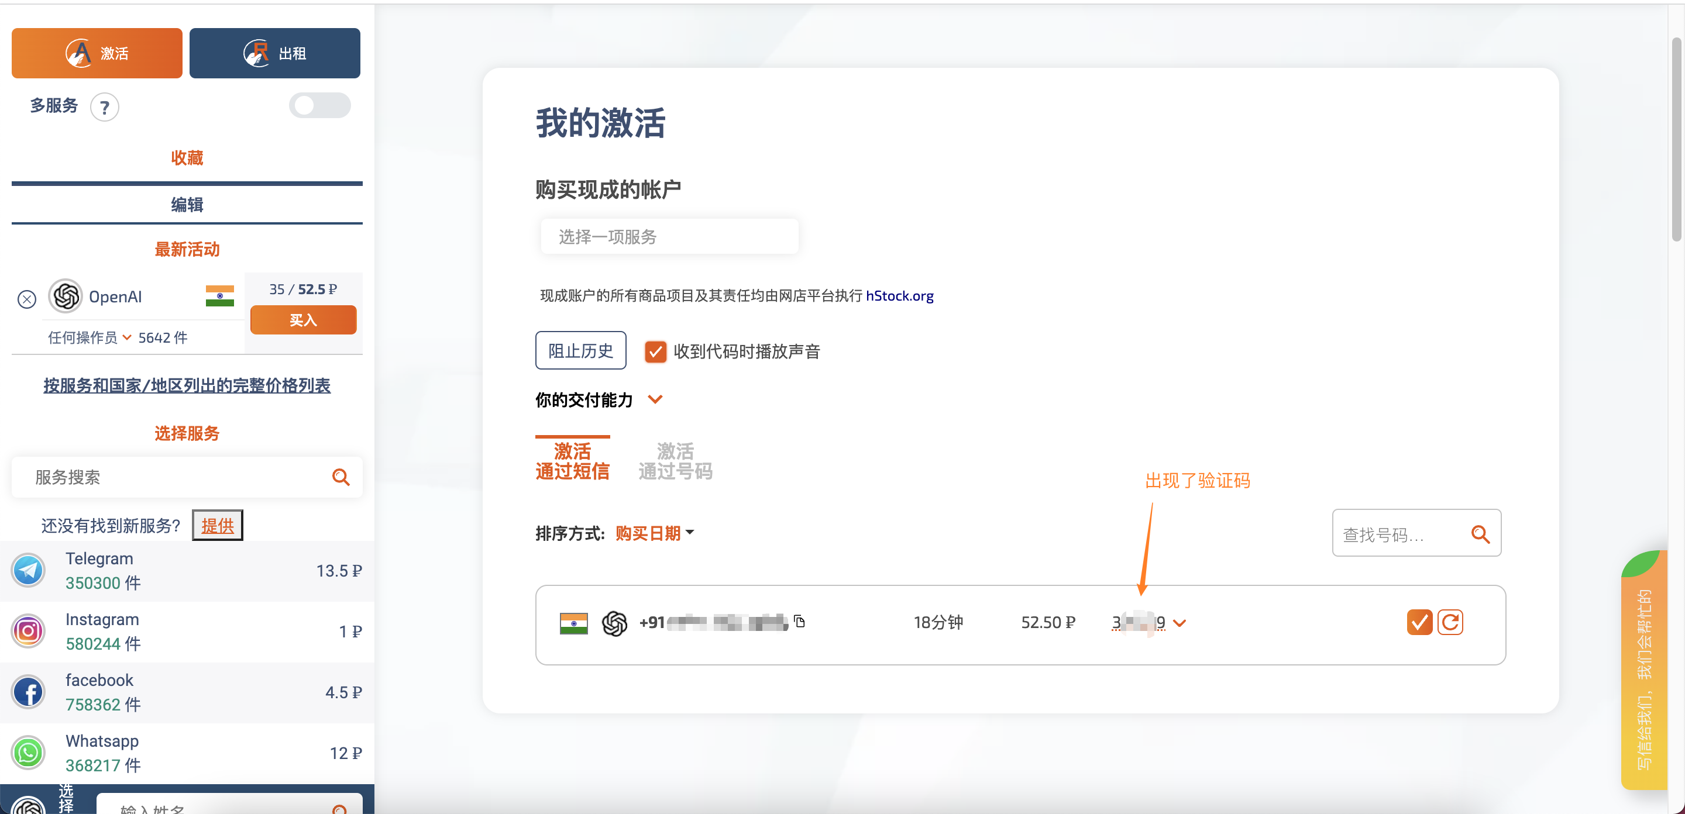Viewport: 1685px width, 814px height.
Task: Click the find number search icon
Action: pyautogui.click(x=1480, y=534)
